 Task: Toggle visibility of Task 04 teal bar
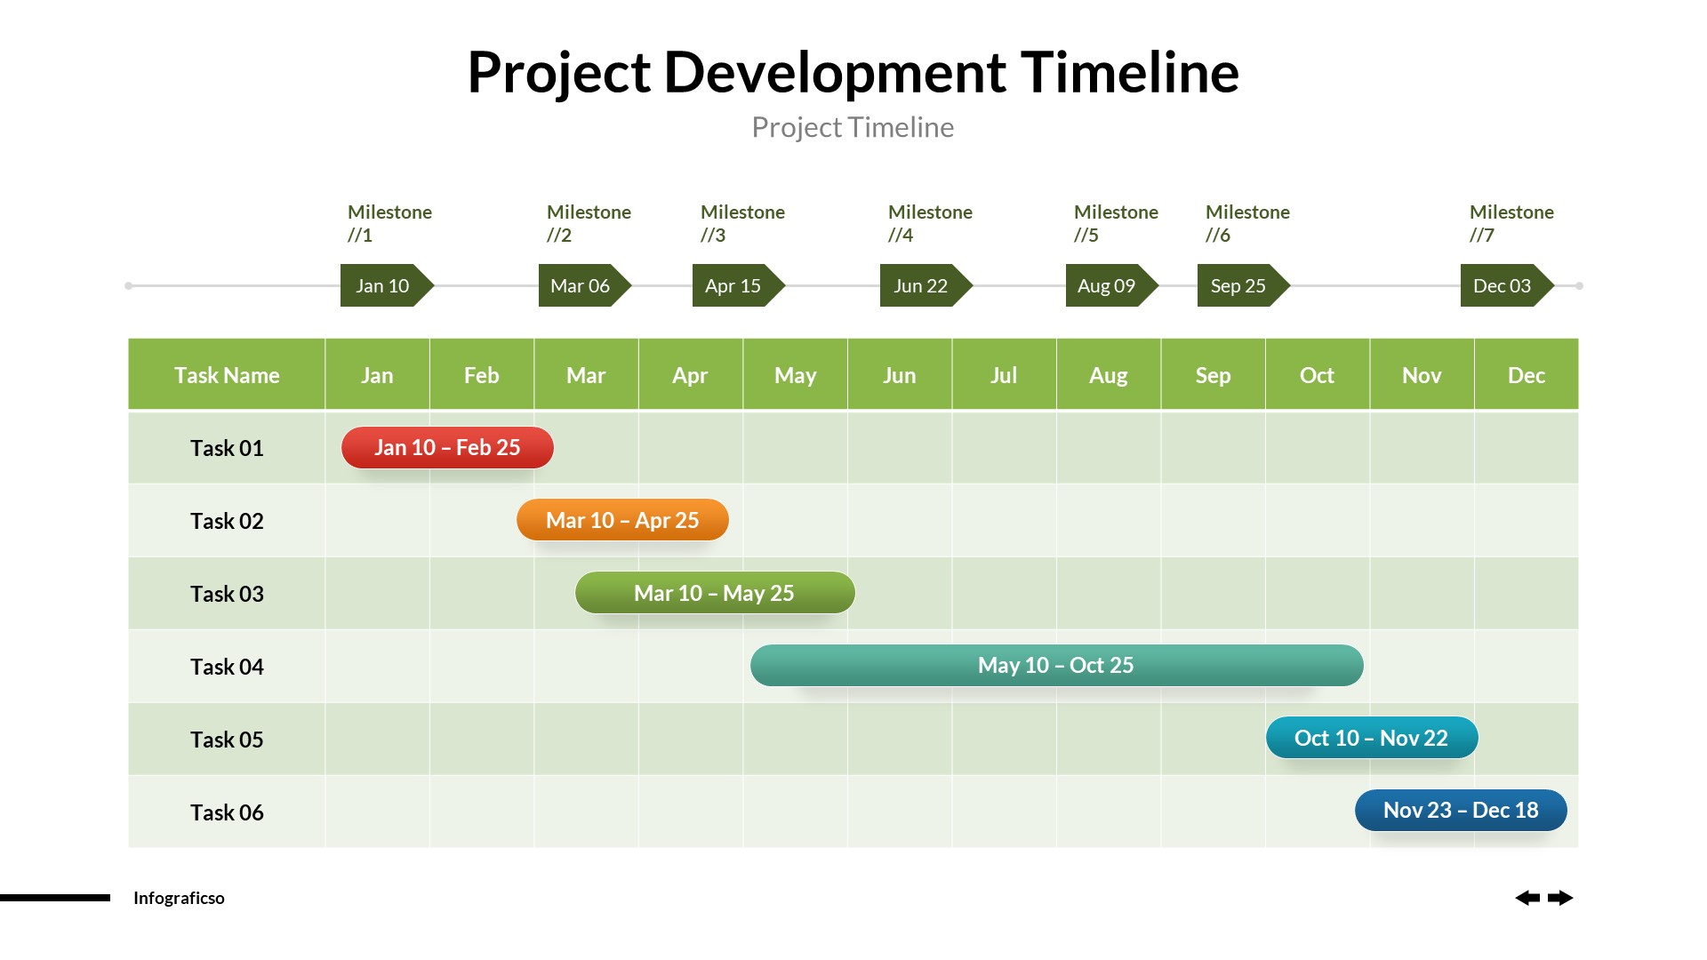point(1056,666)
